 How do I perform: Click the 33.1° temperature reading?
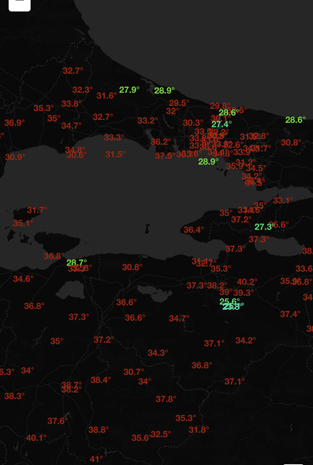(x=283, y=201)
